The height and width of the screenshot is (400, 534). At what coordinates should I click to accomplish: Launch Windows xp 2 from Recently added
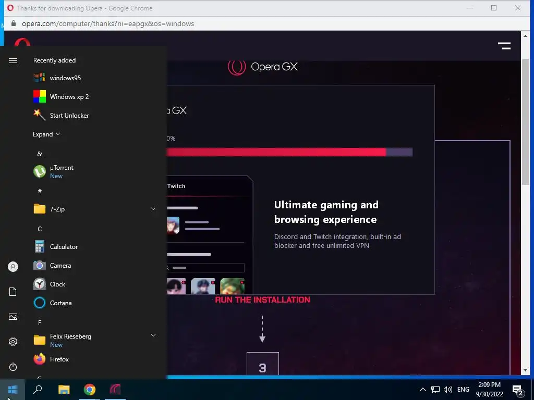point(94,96)
